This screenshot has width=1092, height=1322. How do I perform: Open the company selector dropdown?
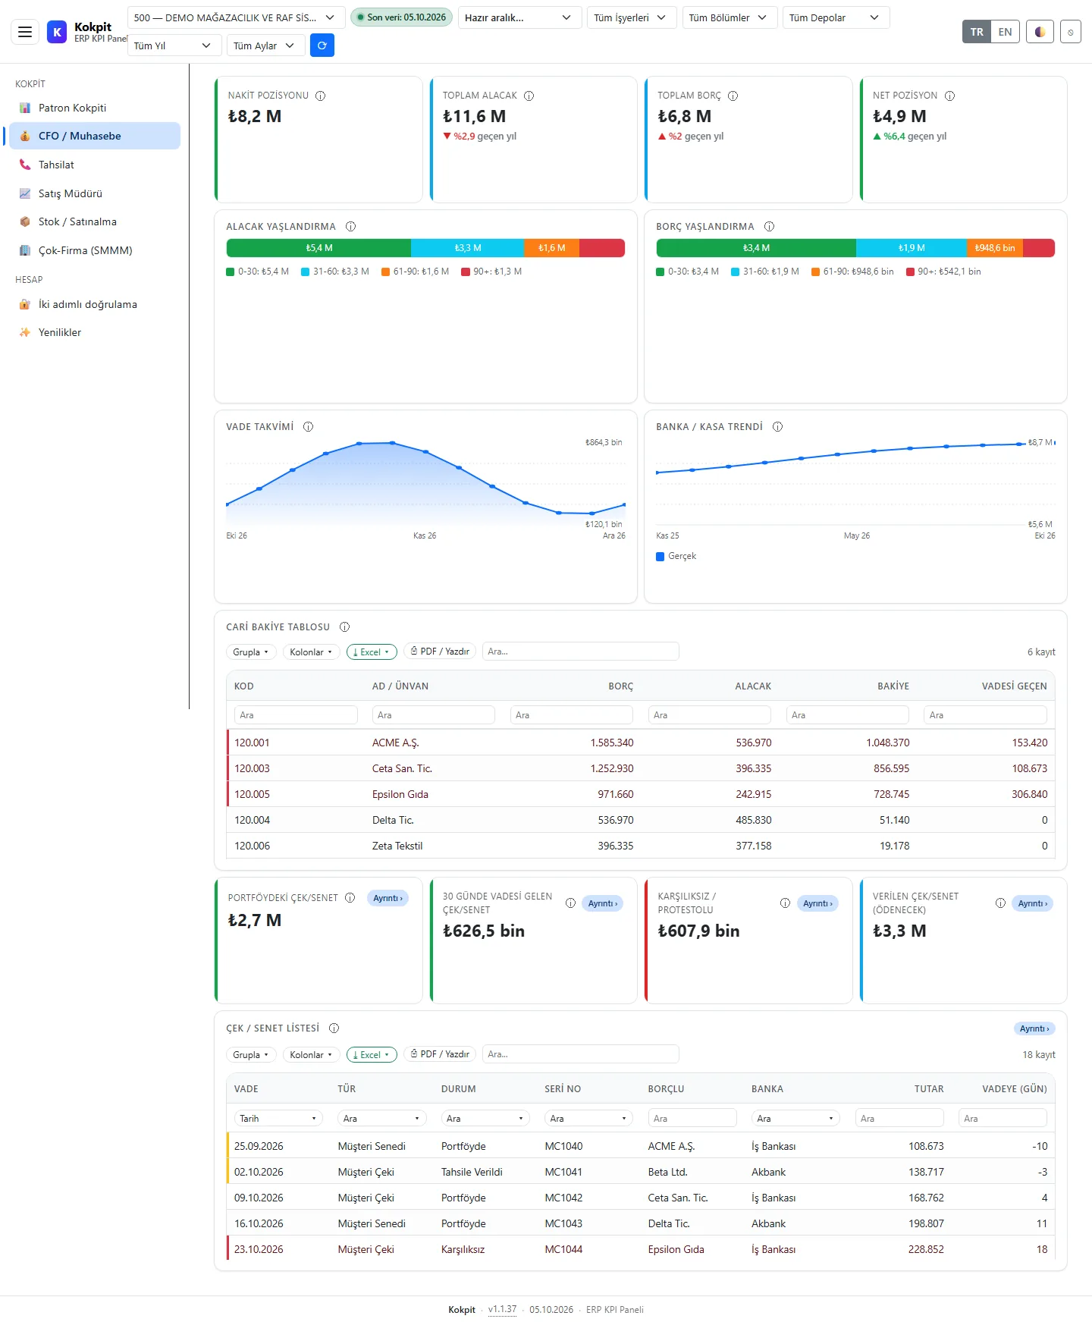tap(236, 17)
